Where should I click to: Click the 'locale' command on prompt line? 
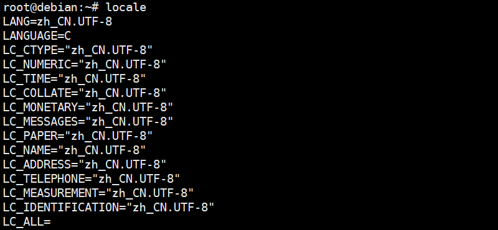click(x=126, y=7)
